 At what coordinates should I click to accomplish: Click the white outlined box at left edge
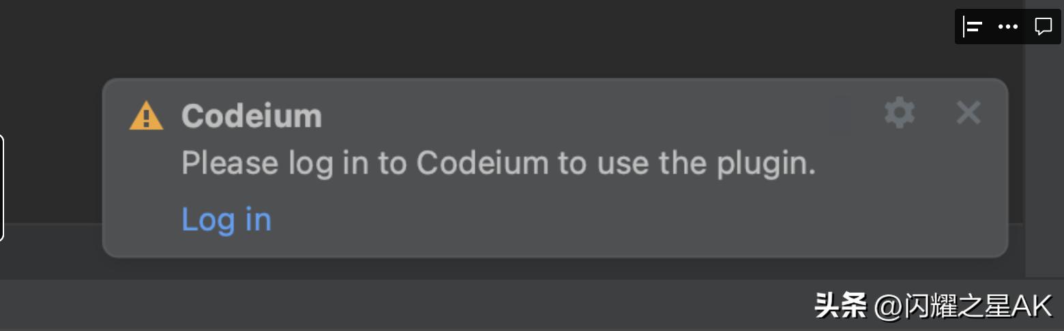pyautogui.click(x=2, y=187)
